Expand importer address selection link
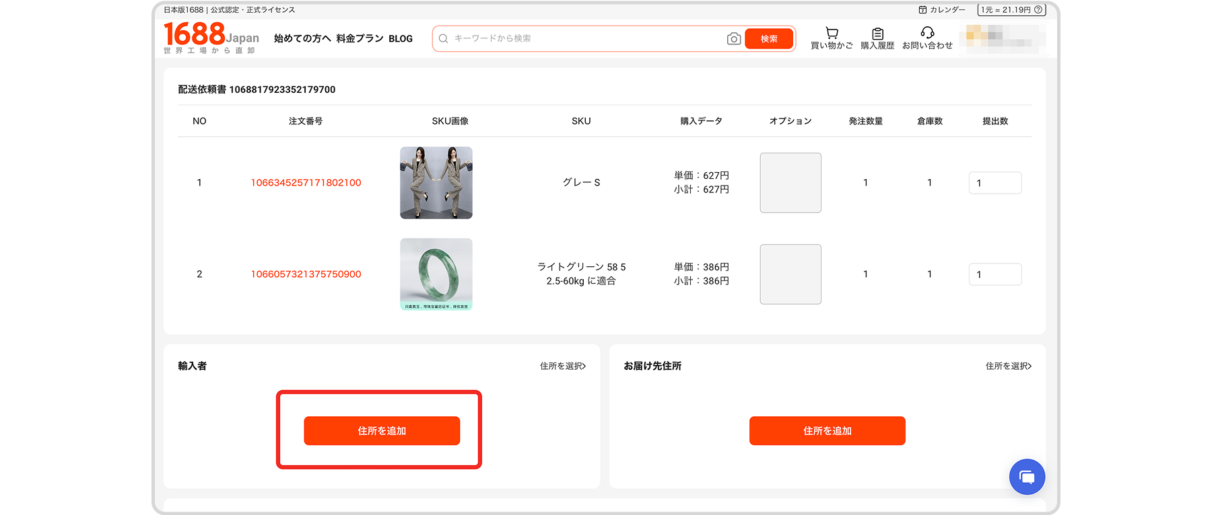Screen dimensions: 1212x515 click(x=562, y=366)
